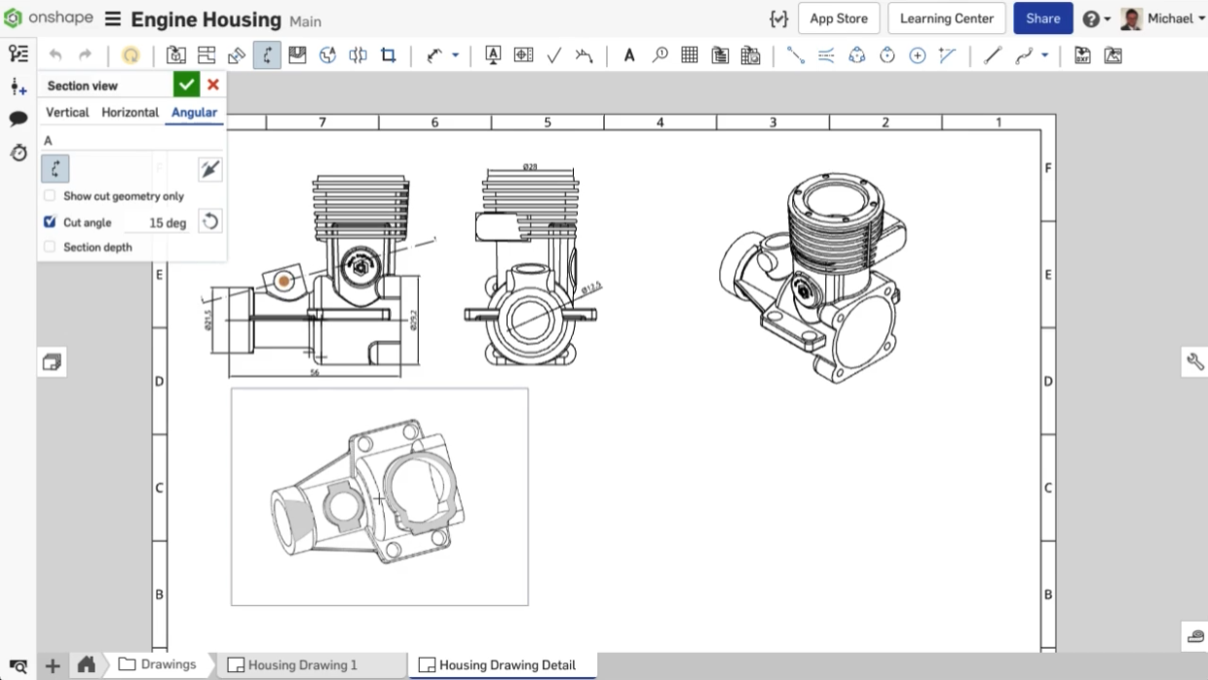Click the section line button in dialog

[x=56, y=170]
